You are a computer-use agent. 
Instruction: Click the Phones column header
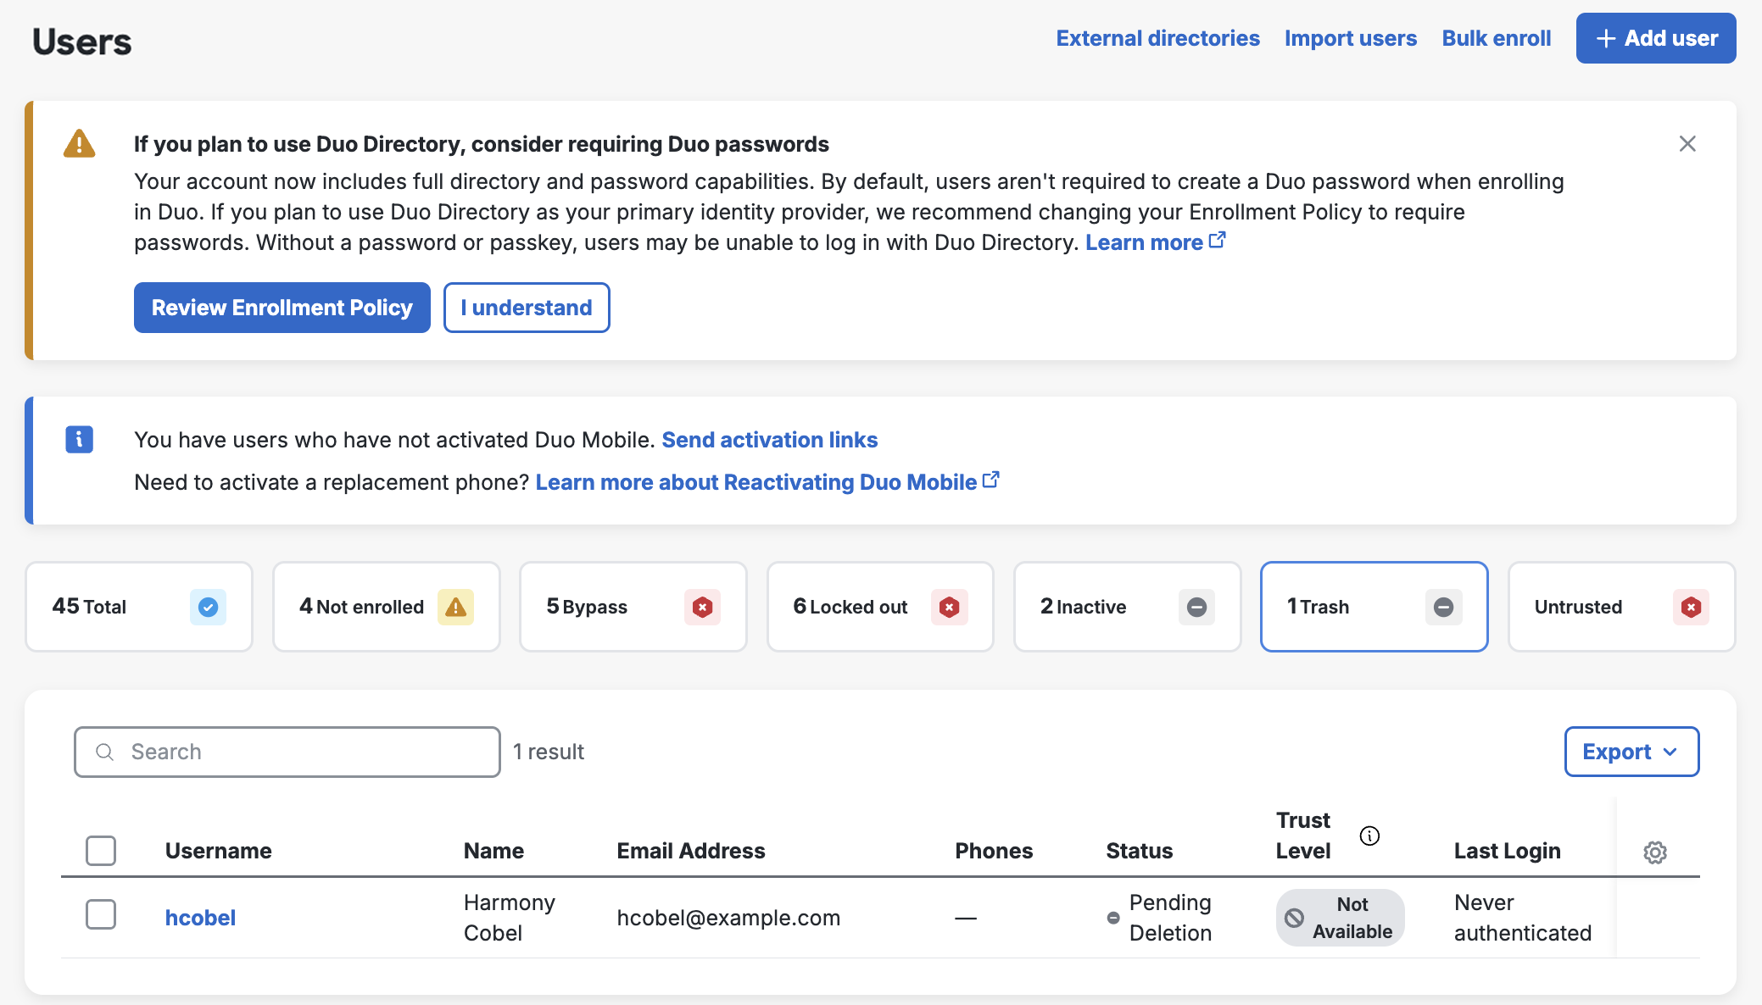pyautogui.click(x=994, y=851)
